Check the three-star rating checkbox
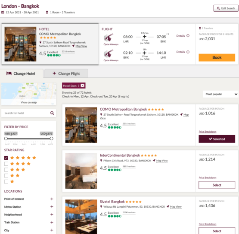The image size is (239, 234). coord(6,170)
